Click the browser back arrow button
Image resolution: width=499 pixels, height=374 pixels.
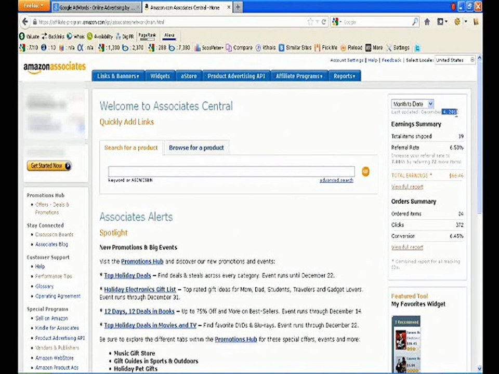point(25,22)
